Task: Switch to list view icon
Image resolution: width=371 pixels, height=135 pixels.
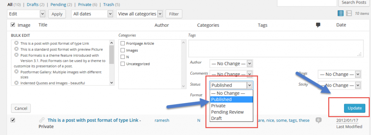Action: pos(340,13)
